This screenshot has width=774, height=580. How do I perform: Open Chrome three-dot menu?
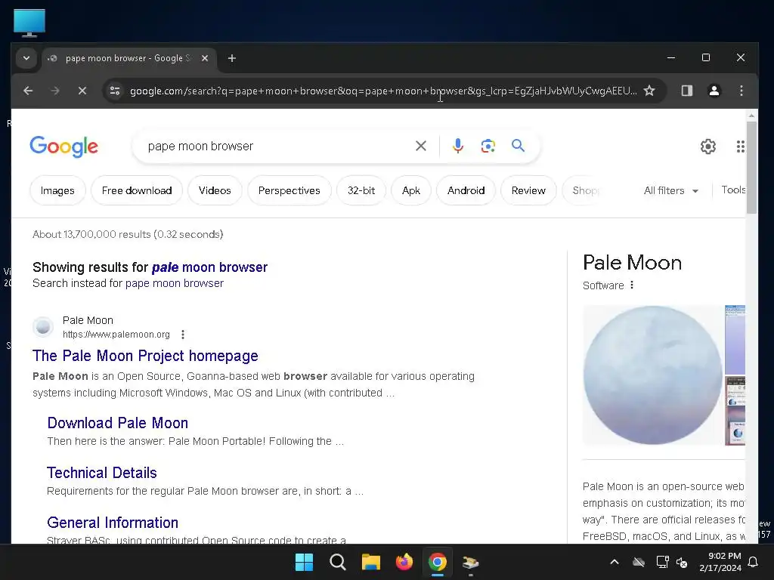click(x=741, y=91)
